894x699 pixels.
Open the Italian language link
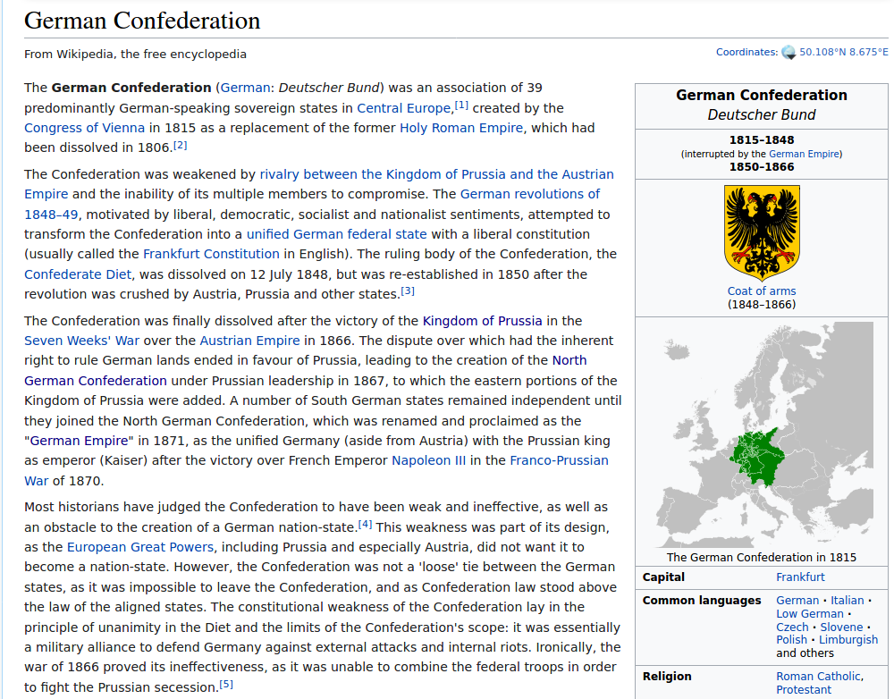point(848,601)
